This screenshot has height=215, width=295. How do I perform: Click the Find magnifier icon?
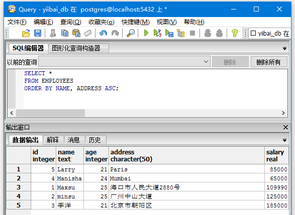[131, 34]
